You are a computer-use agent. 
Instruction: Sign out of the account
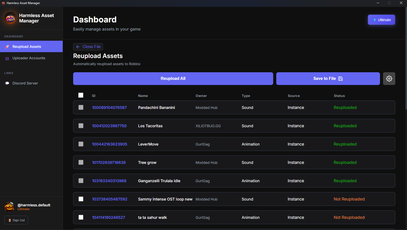[x=16, y=220]
